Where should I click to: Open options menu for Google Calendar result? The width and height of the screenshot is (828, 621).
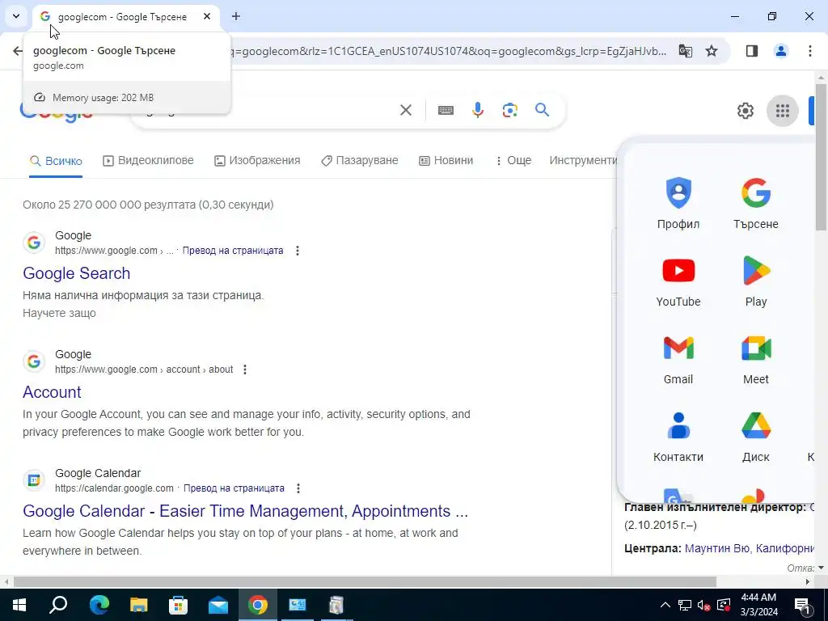298,488
